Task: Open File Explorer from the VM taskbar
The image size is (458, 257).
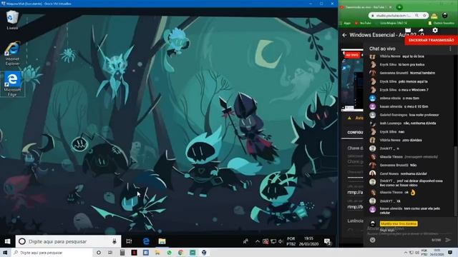Action: click(x=162, y=241)
